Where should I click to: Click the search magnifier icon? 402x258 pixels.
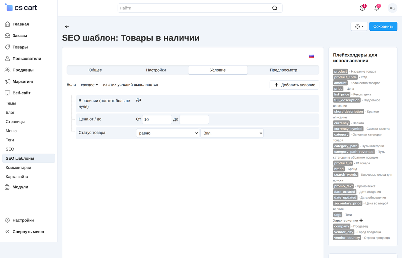[x=275, y=8]
